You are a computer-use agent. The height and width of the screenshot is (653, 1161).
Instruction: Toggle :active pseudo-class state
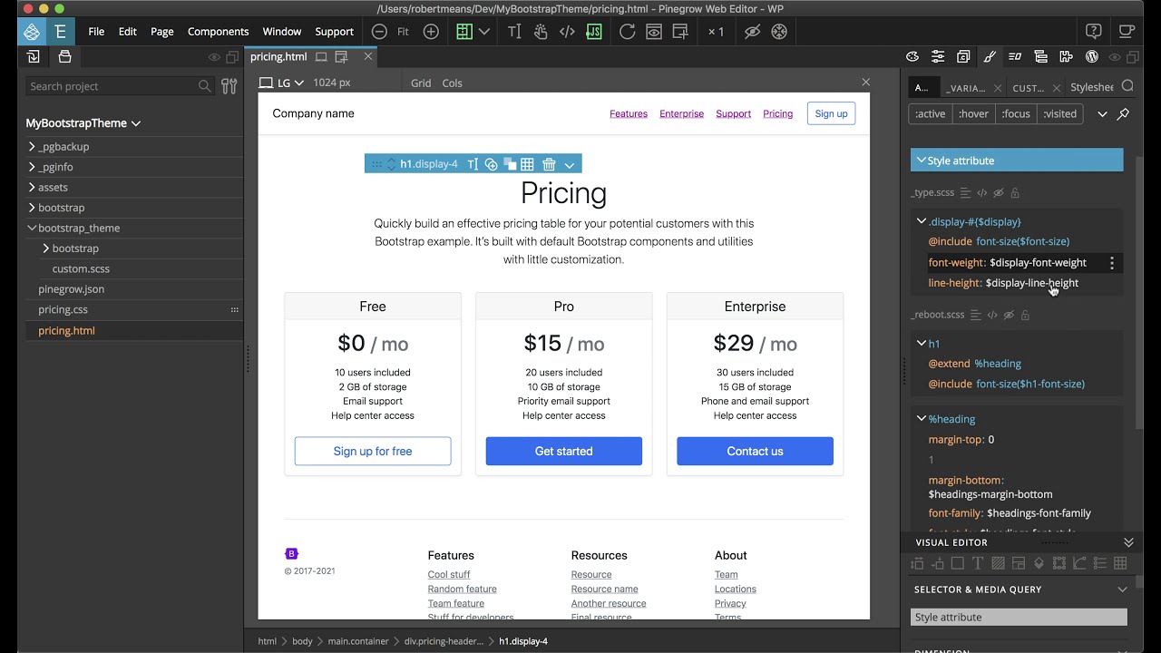(x=930, y=114)
